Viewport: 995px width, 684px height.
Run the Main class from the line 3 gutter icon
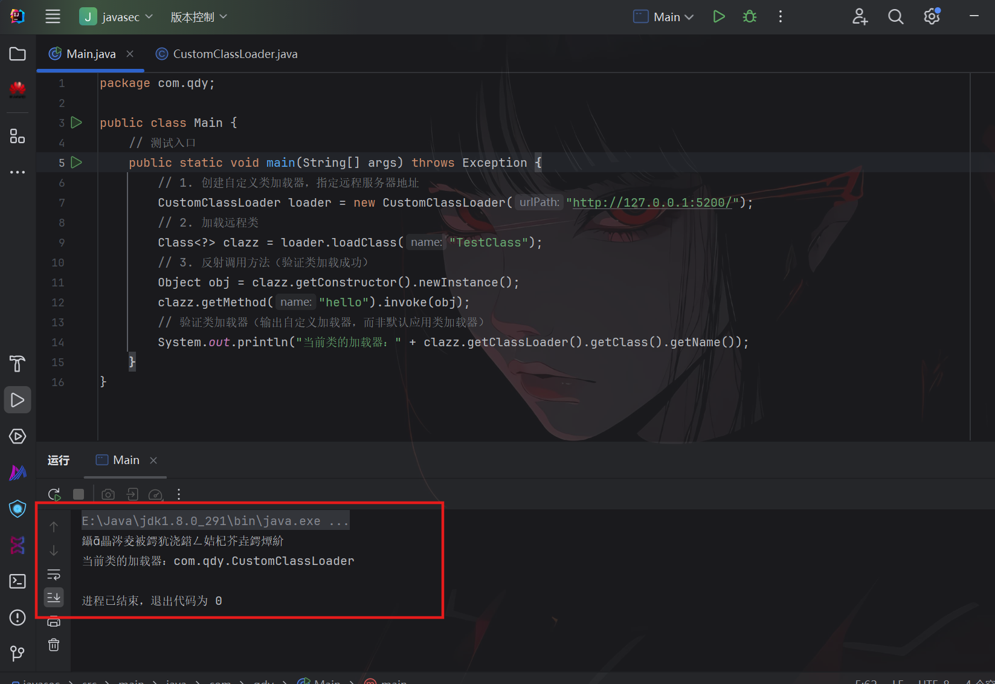77,123
